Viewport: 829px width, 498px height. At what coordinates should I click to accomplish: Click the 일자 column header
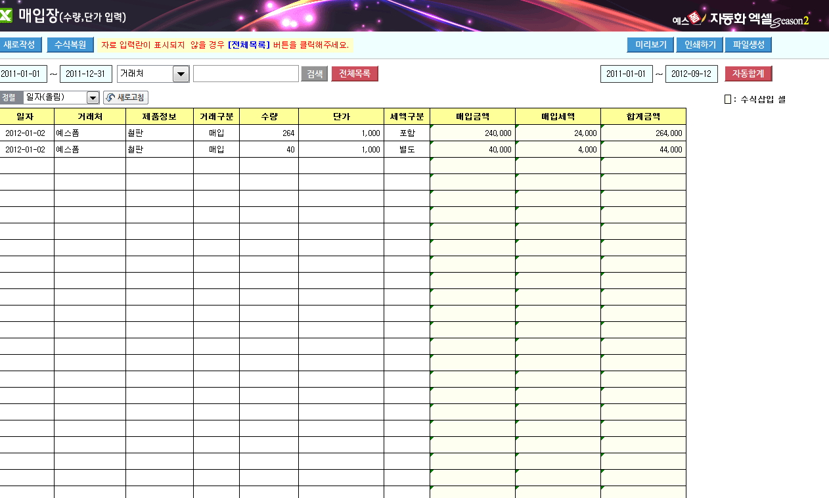tap(26, 116)
